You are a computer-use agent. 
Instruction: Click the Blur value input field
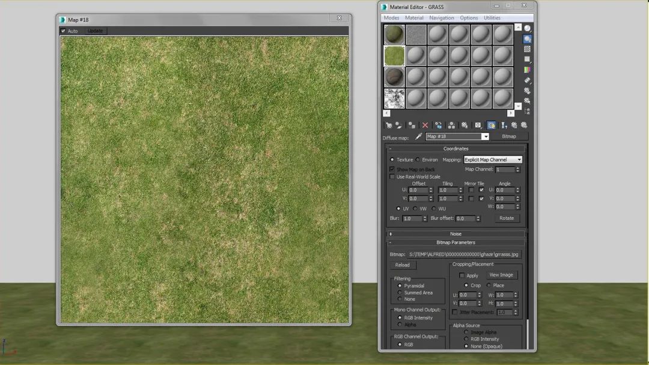point(411,219)
